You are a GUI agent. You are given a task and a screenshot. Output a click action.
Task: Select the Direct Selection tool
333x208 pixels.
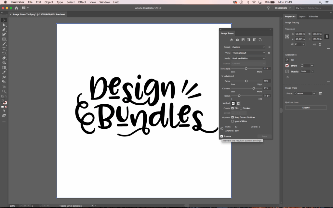[x=4, y=25]
